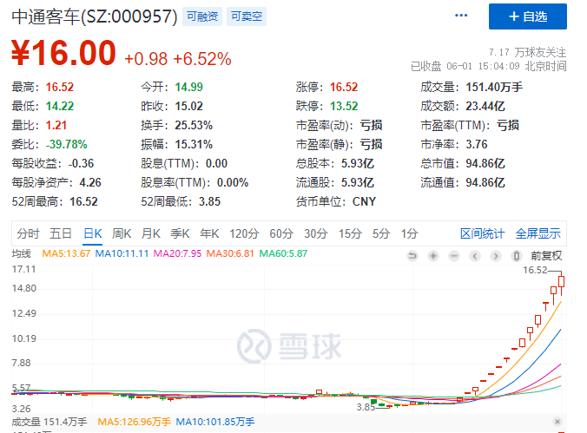Screen dimensions: 587x433
Task: Click the 均线 moving average label
Action: point(22,253)
